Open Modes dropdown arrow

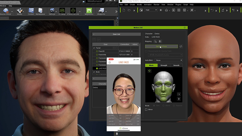click(x=23, y=12)
